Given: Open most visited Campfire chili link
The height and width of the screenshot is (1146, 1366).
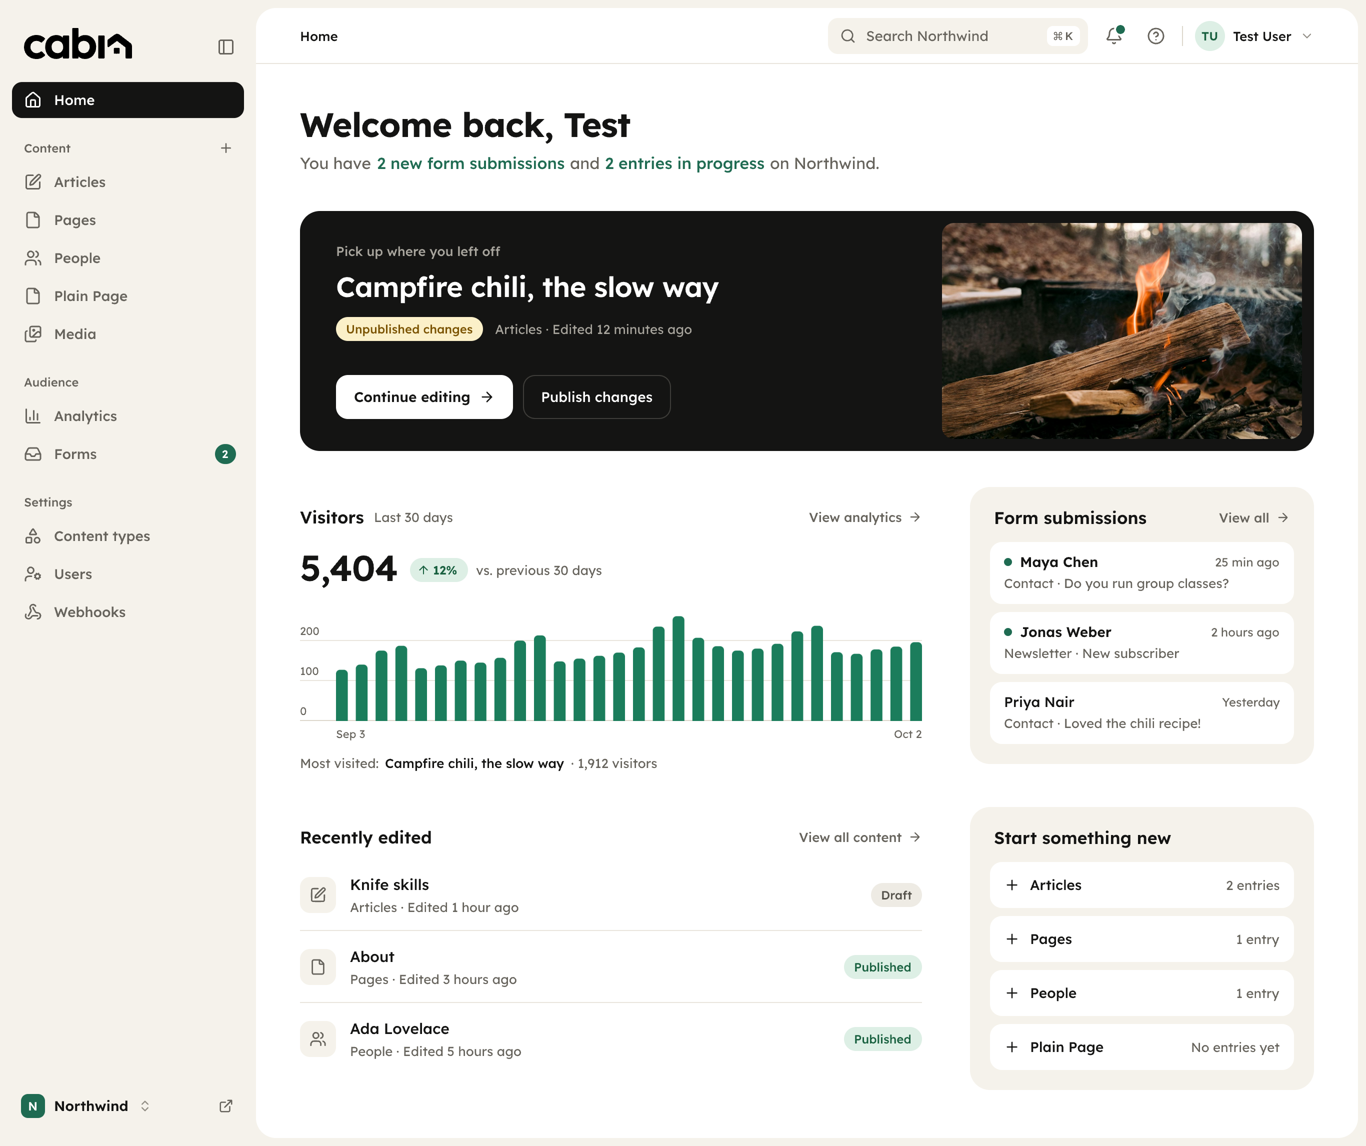Looking at the screenshot, I should click(474, 763).
